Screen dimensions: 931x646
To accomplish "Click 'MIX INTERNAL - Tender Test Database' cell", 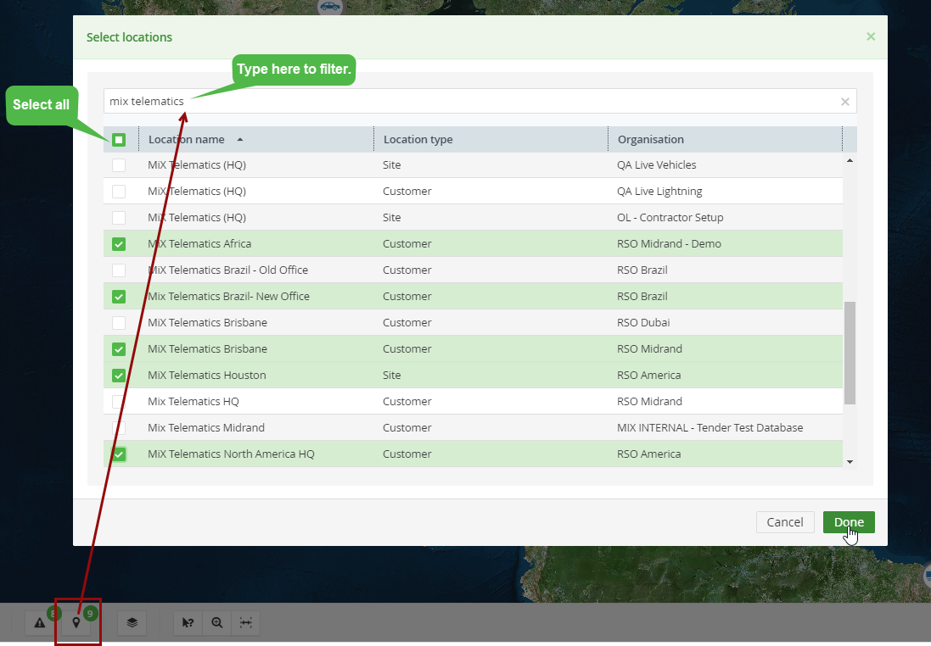I will (x=709, y=428).
